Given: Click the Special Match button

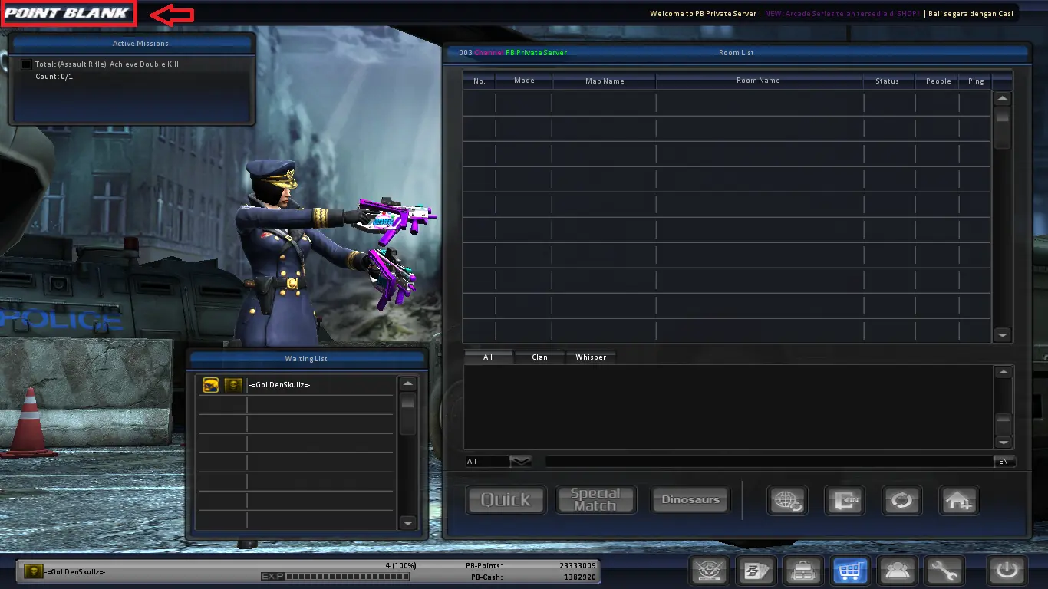Looking at the screenshot, I should (595, 500).
